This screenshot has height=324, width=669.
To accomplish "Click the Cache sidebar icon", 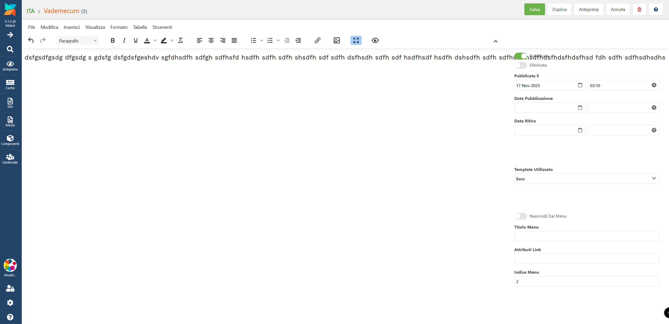I will coord(10,84).
